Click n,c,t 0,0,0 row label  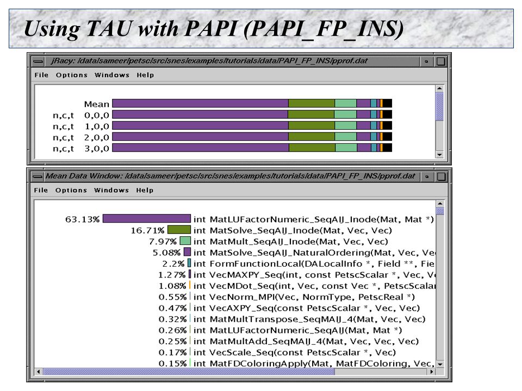point(81,115)
